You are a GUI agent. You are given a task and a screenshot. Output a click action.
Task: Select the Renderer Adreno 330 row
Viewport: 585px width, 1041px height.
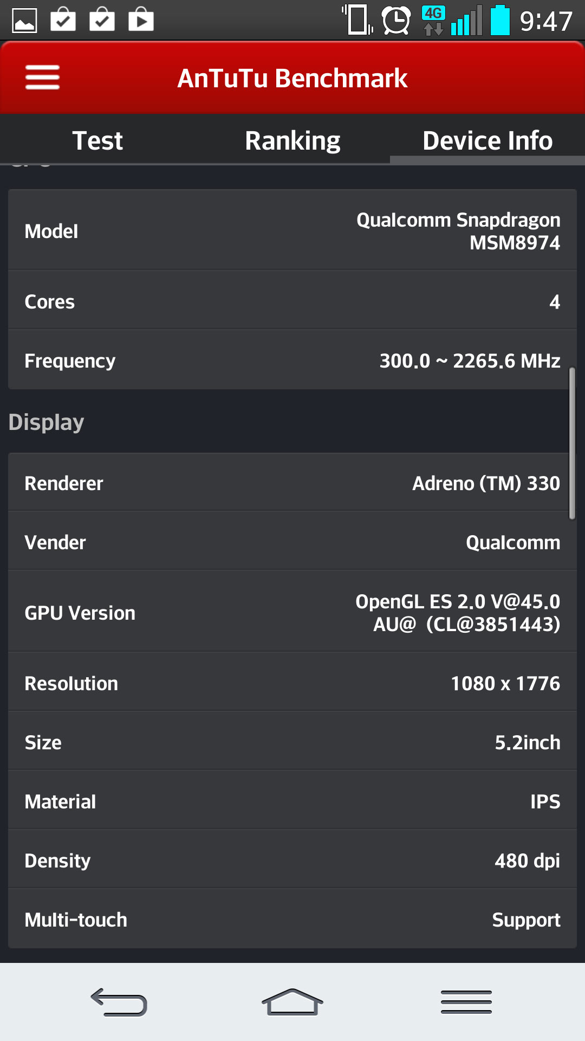pyautogui.click(x=292, y=483)
